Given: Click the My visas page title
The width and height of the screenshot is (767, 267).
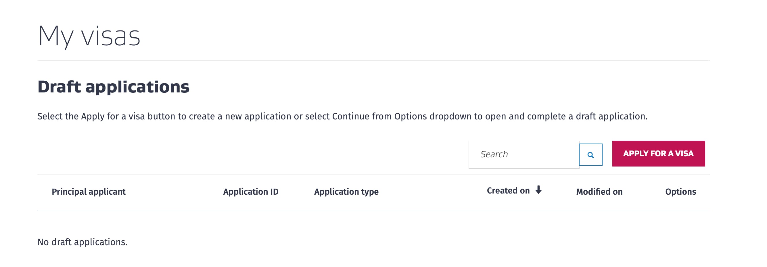Looking at the screenshot, I should [x=89, y=36].
